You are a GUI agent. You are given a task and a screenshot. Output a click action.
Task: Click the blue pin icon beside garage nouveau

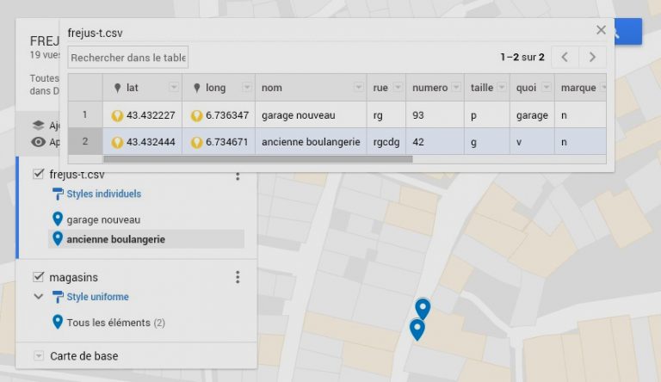click(x=58, y=219)
